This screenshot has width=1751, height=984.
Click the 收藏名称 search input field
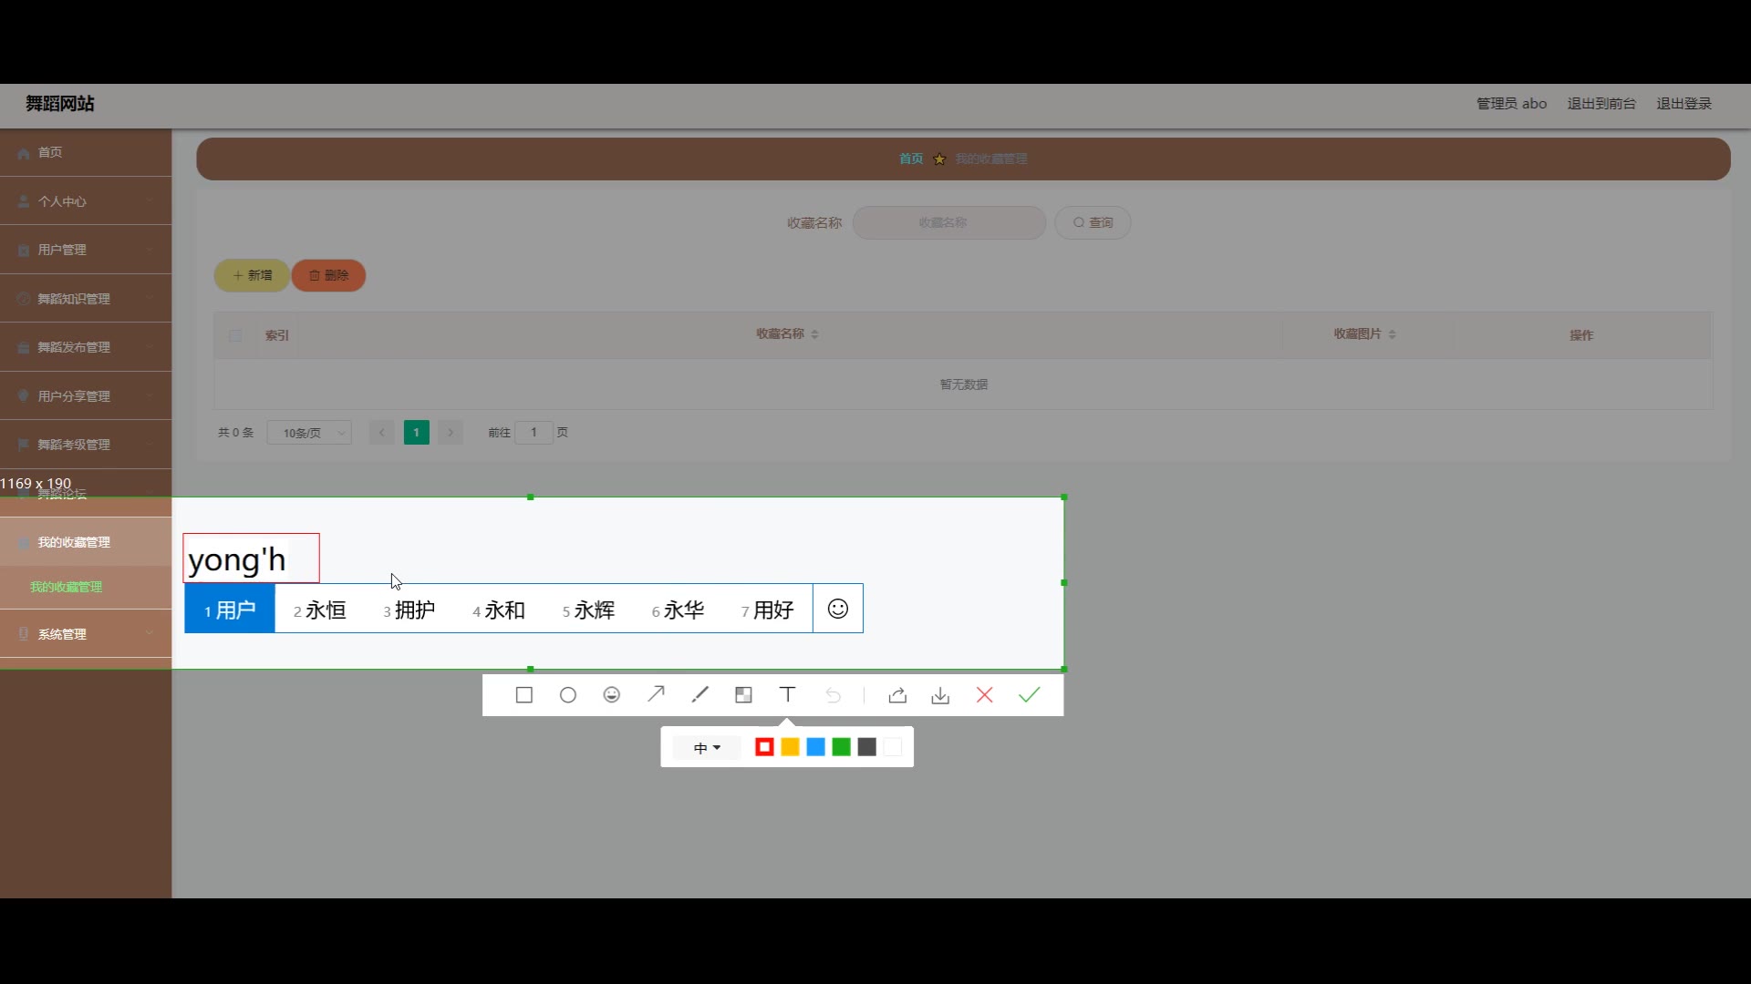pyautogui.click(x=948, y=222)
